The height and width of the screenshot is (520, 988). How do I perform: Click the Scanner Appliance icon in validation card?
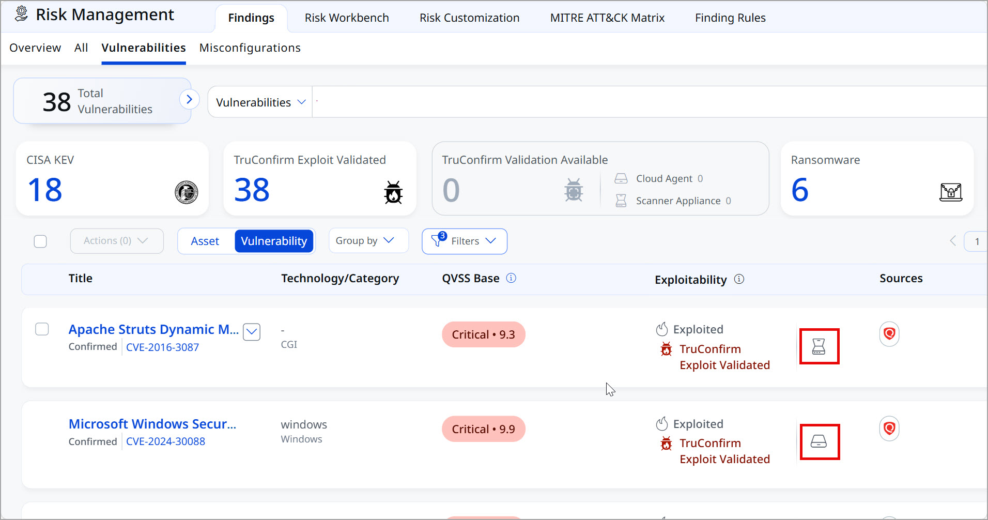(621, 201)
